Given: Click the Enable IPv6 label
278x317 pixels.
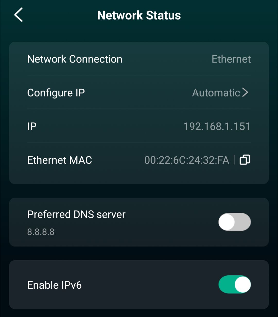Looking at the screenshot, I should (x=54, y=285).
